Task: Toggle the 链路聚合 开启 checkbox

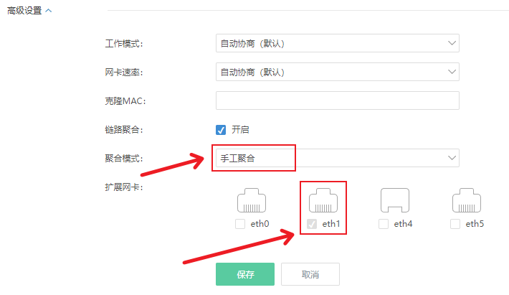Action: pos(222,130)
